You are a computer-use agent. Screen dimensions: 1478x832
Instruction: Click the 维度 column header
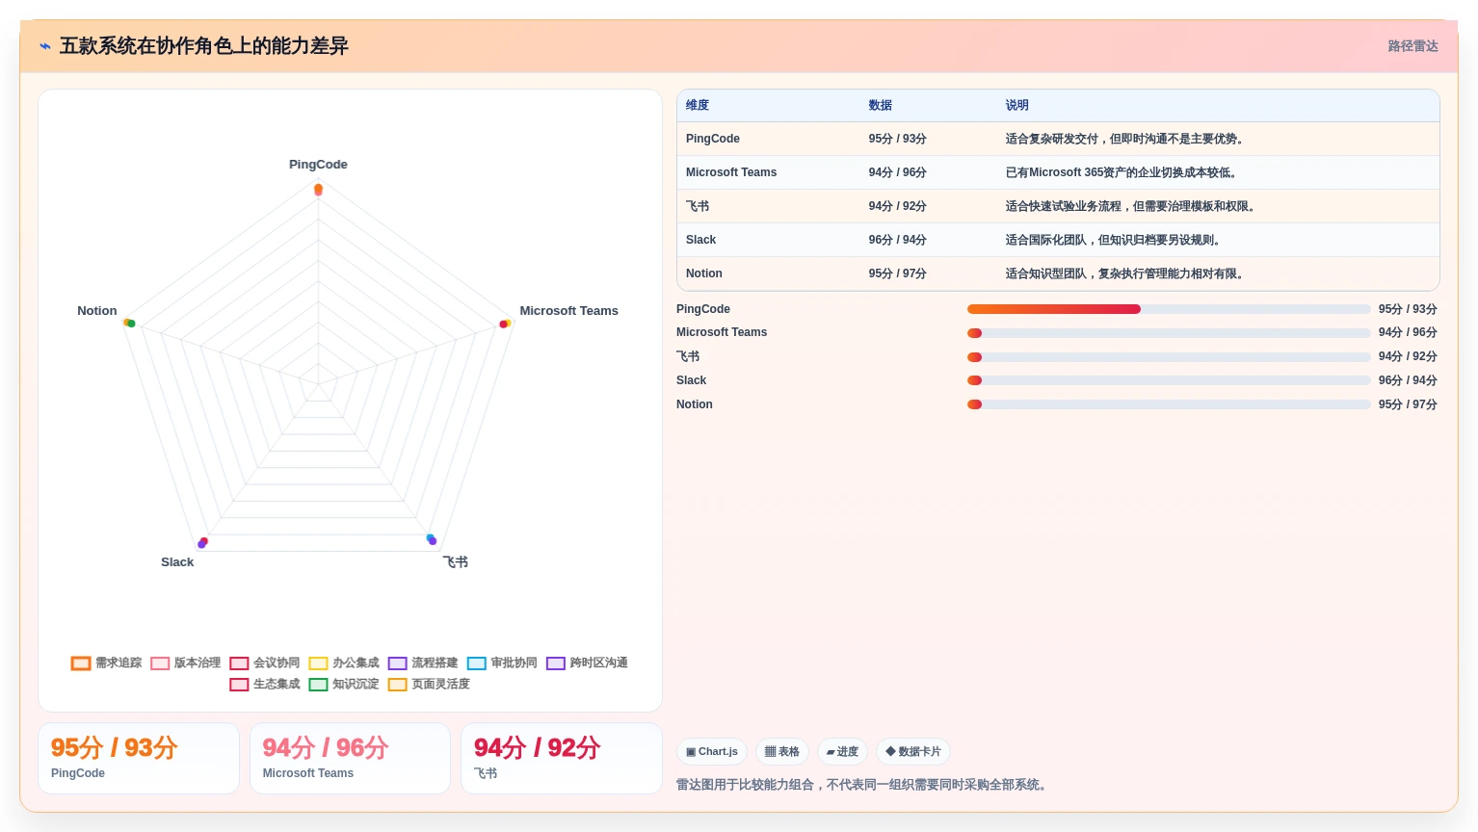(x=698, y=106)
